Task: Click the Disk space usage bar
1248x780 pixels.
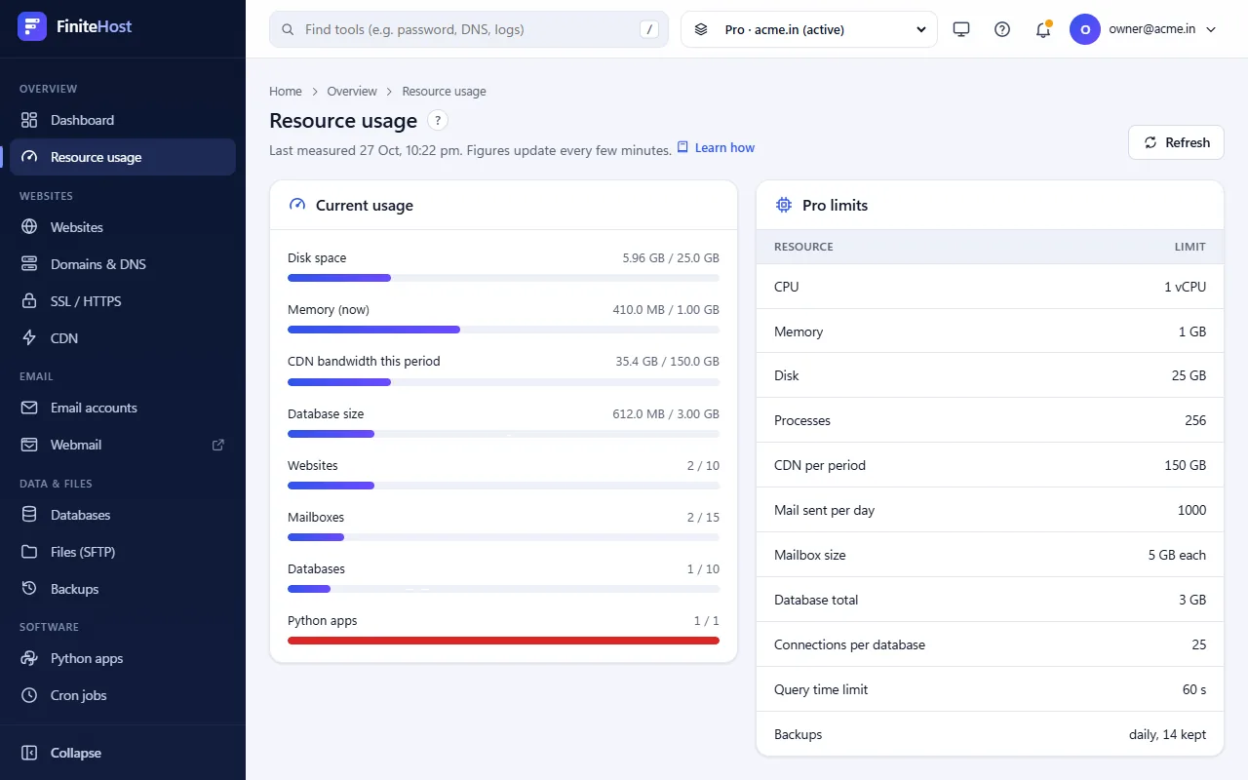Action: (x=503, y=278)
